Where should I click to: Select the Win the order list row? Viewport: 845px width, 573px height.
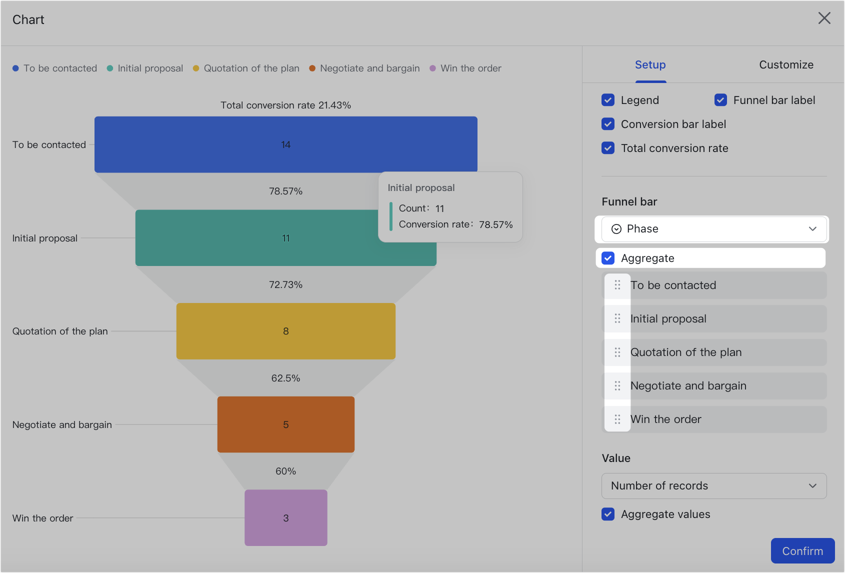(714, 419)
